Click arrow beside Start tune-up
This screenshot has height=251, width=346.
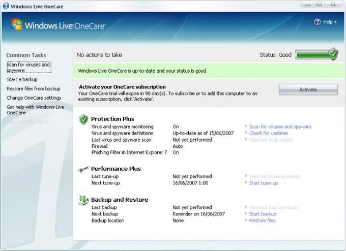point(246,182)
